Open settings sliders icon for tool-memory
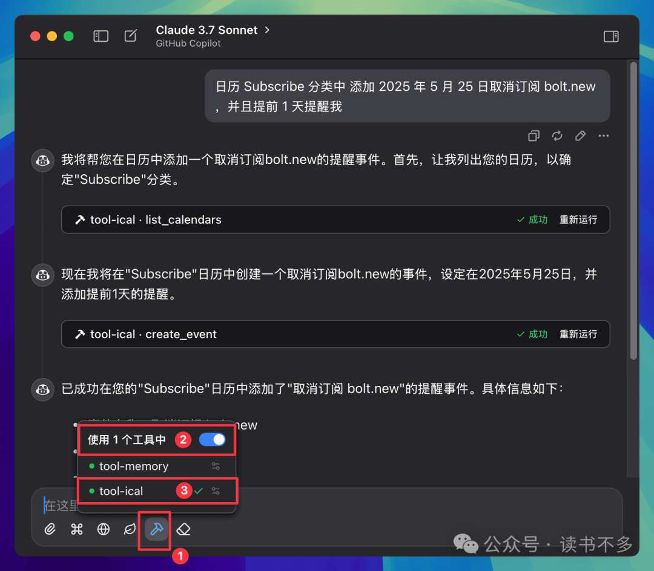The image size is (654, 571). point(216,466)
